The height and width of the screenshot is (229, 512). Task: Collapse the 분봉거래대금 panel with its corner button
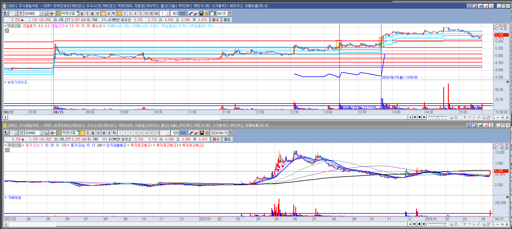click(x=508, y=82)
